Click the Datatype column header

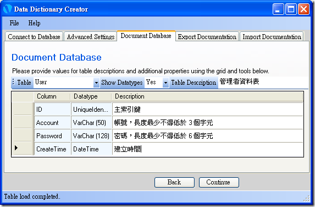[91, 96]
